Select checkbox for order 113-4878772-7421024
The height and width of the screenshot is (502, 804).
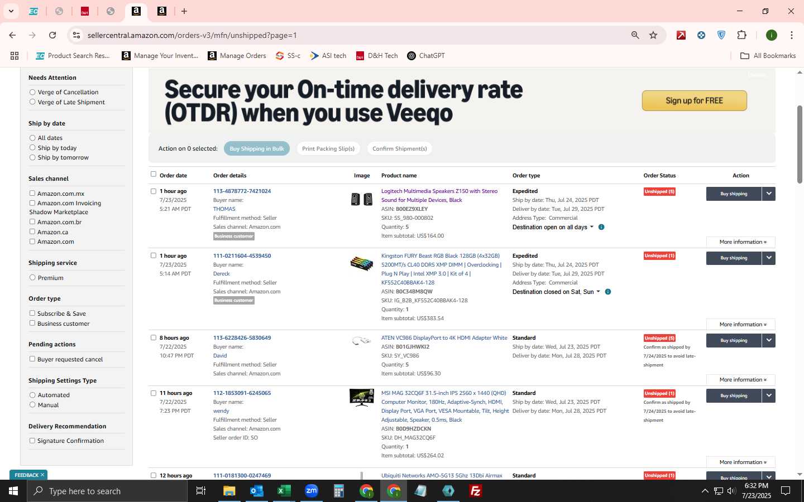[154, 191]
